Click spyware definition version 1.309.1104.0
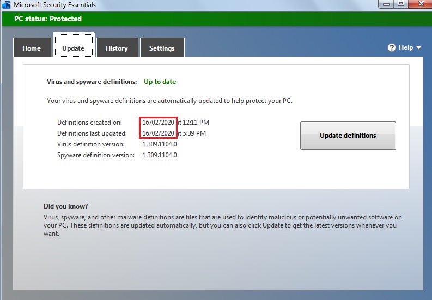Image resolution: width=432 pixels, height=300 pixels. (x=160, y=155)
